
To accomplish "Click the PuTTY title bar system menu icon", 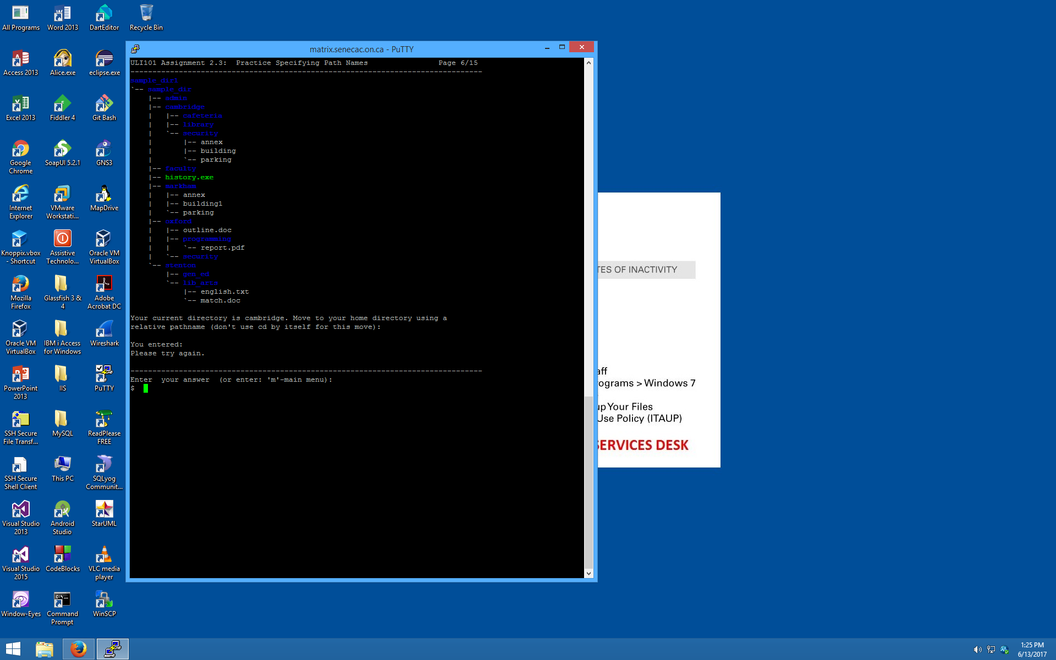I will coord(135,49).
